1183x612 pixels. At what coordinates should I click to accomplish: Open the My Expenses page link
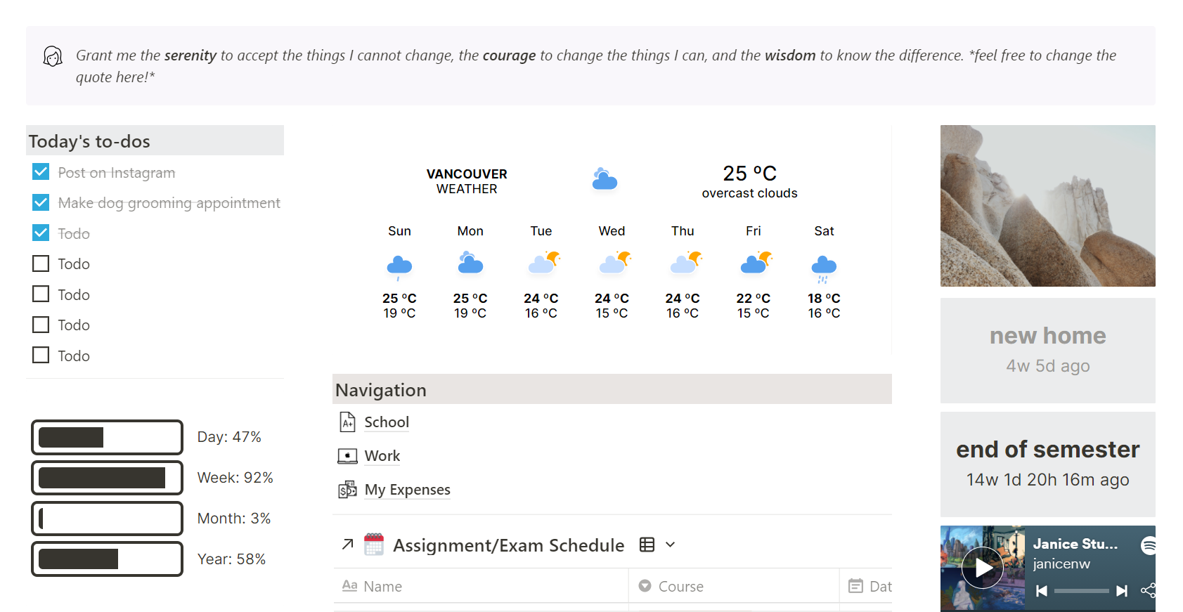pyautogui.click(x=407, y=490)
